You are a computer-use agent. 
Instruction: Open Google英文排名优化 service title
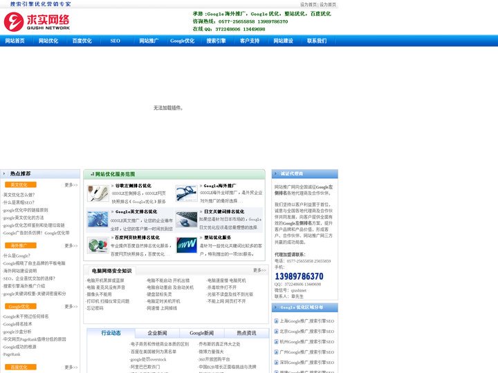pos(136,211)
